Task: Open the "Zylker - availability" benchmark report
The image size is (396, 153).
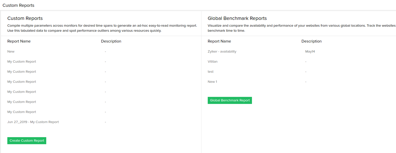Action: 222,51
